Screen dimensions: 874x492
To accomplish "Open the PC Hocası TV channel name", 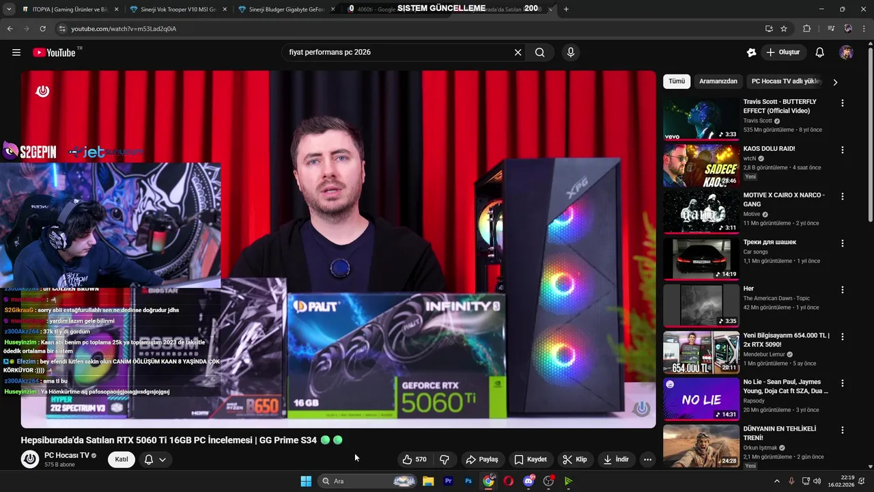I will (66, 455).
